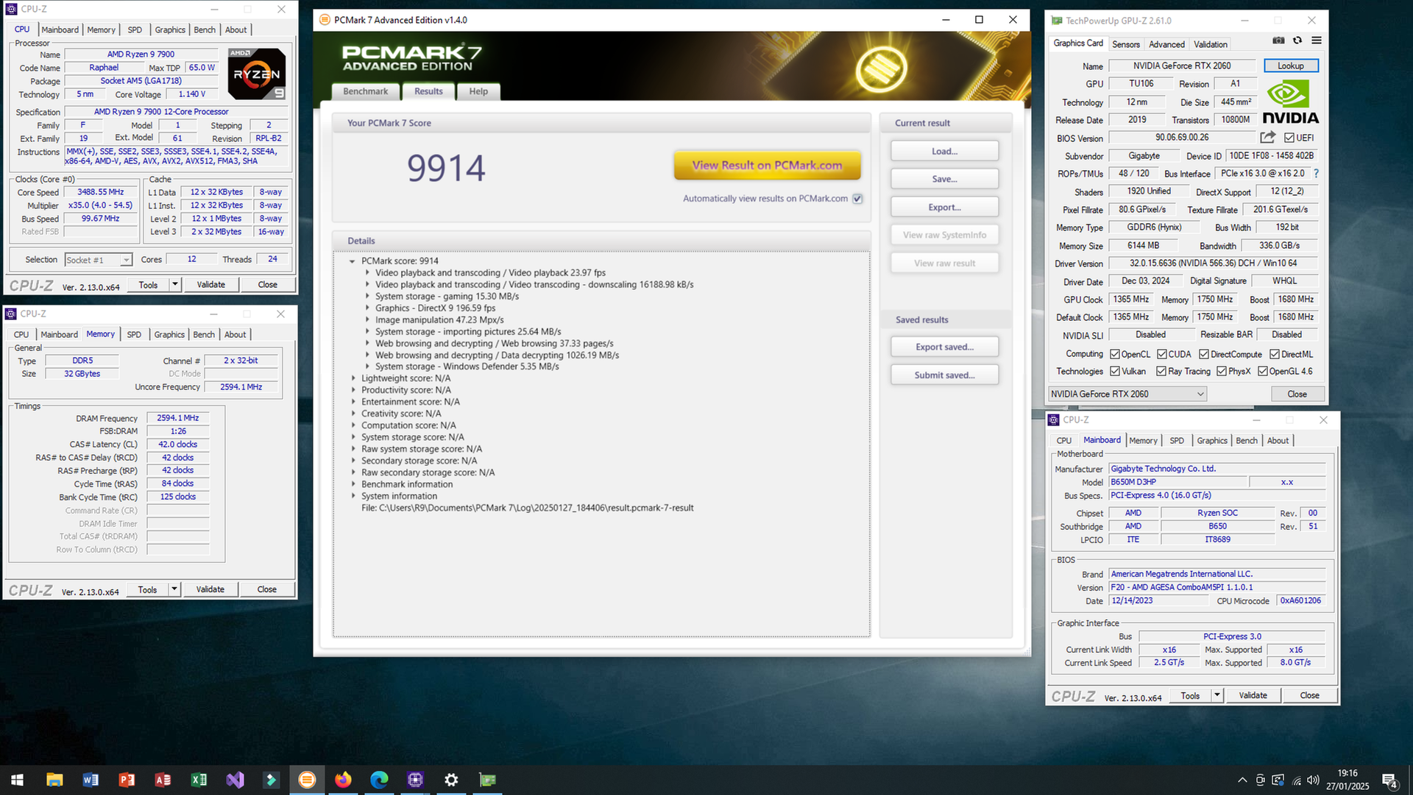Expand the System information node
The height and width of the screenshot is (795, 1413).
point(353,496)
